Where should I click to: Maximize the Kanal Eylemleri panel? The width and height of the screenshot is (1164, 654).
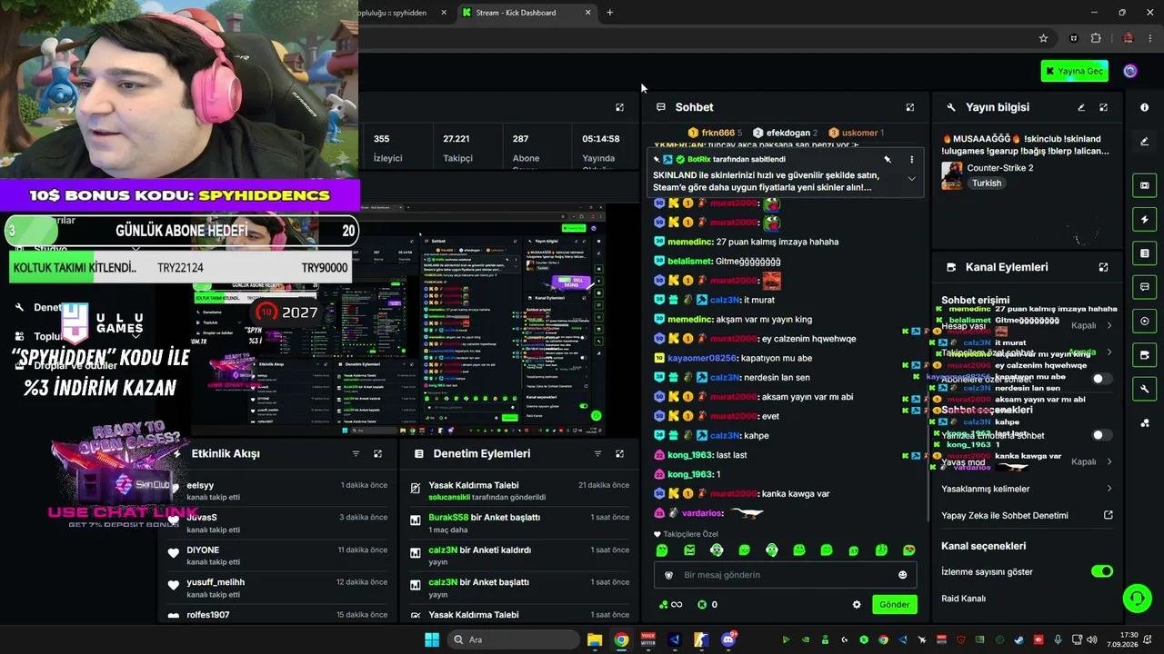(x=1103, y=267)
